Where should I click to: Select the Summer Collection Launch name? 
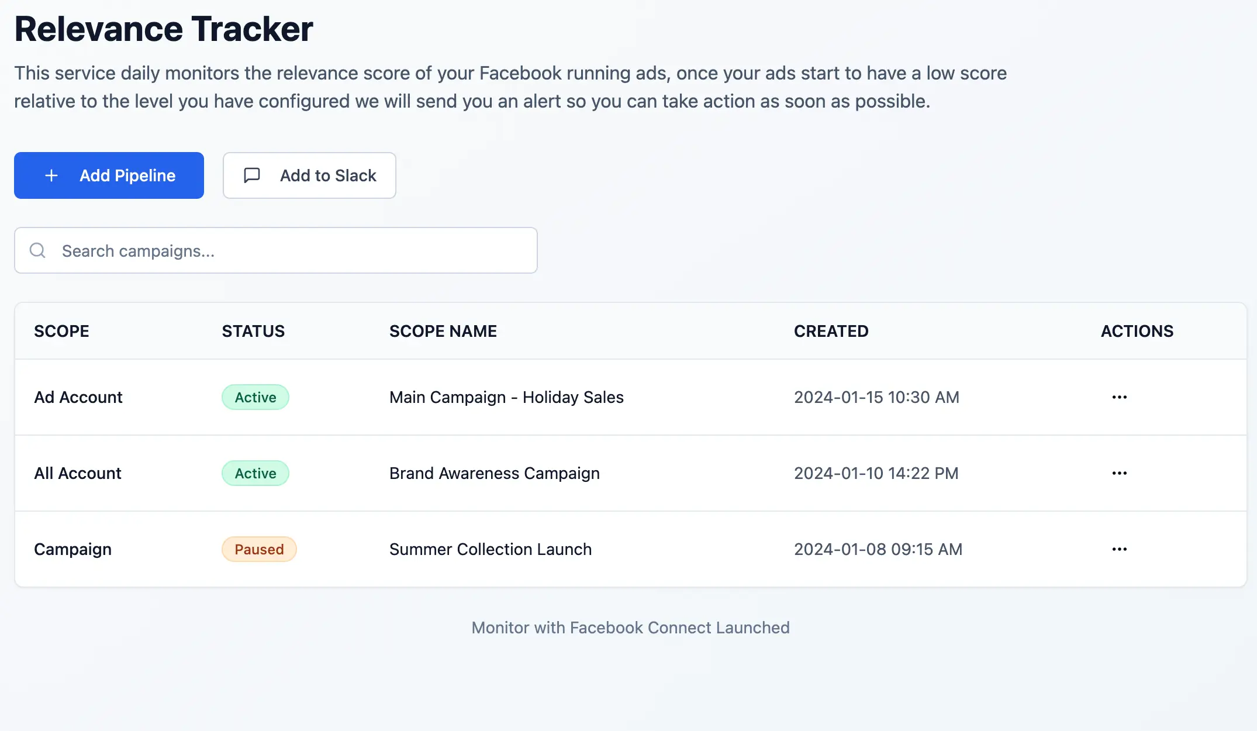coord(491,549)
